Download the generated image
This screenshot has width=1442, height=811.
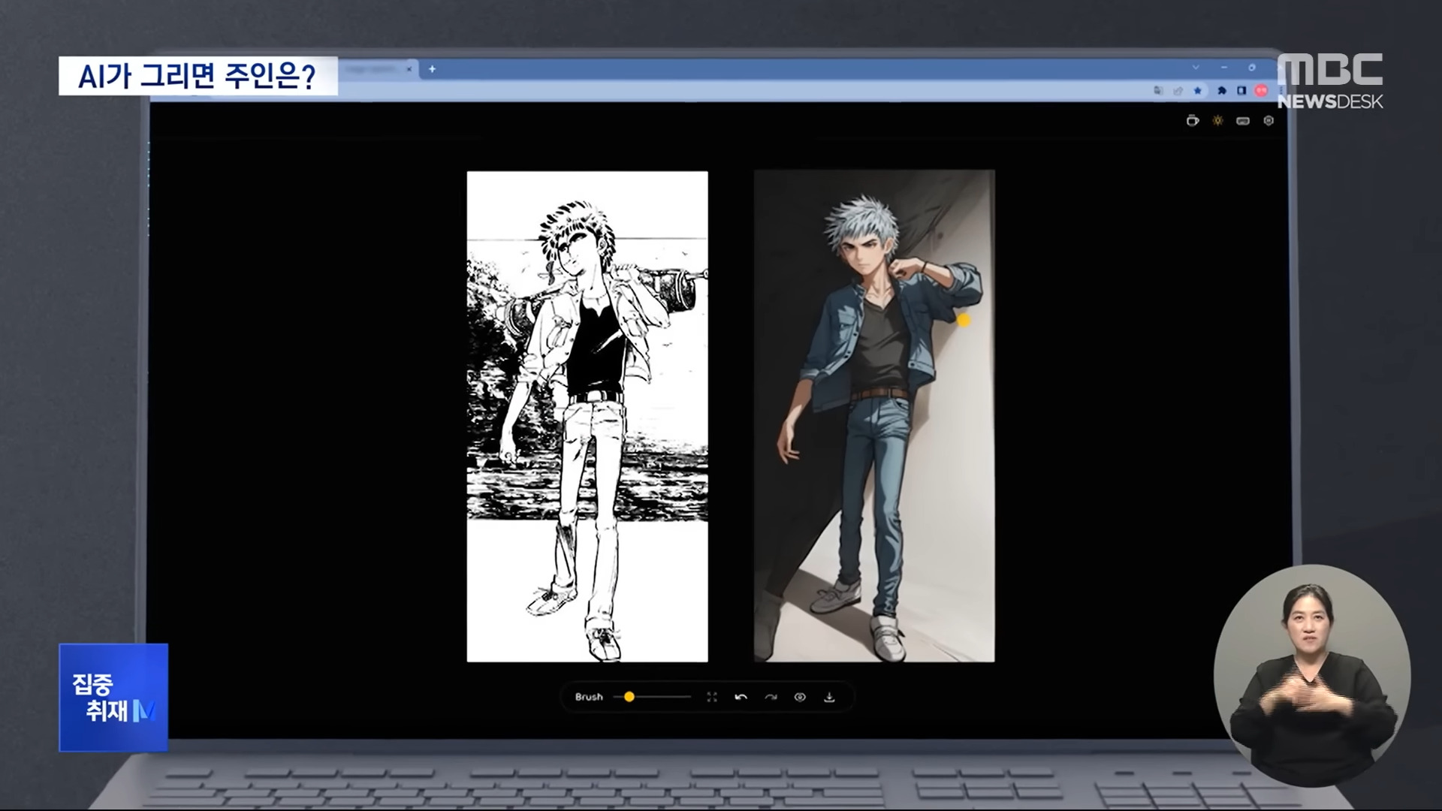pos(829,697)
